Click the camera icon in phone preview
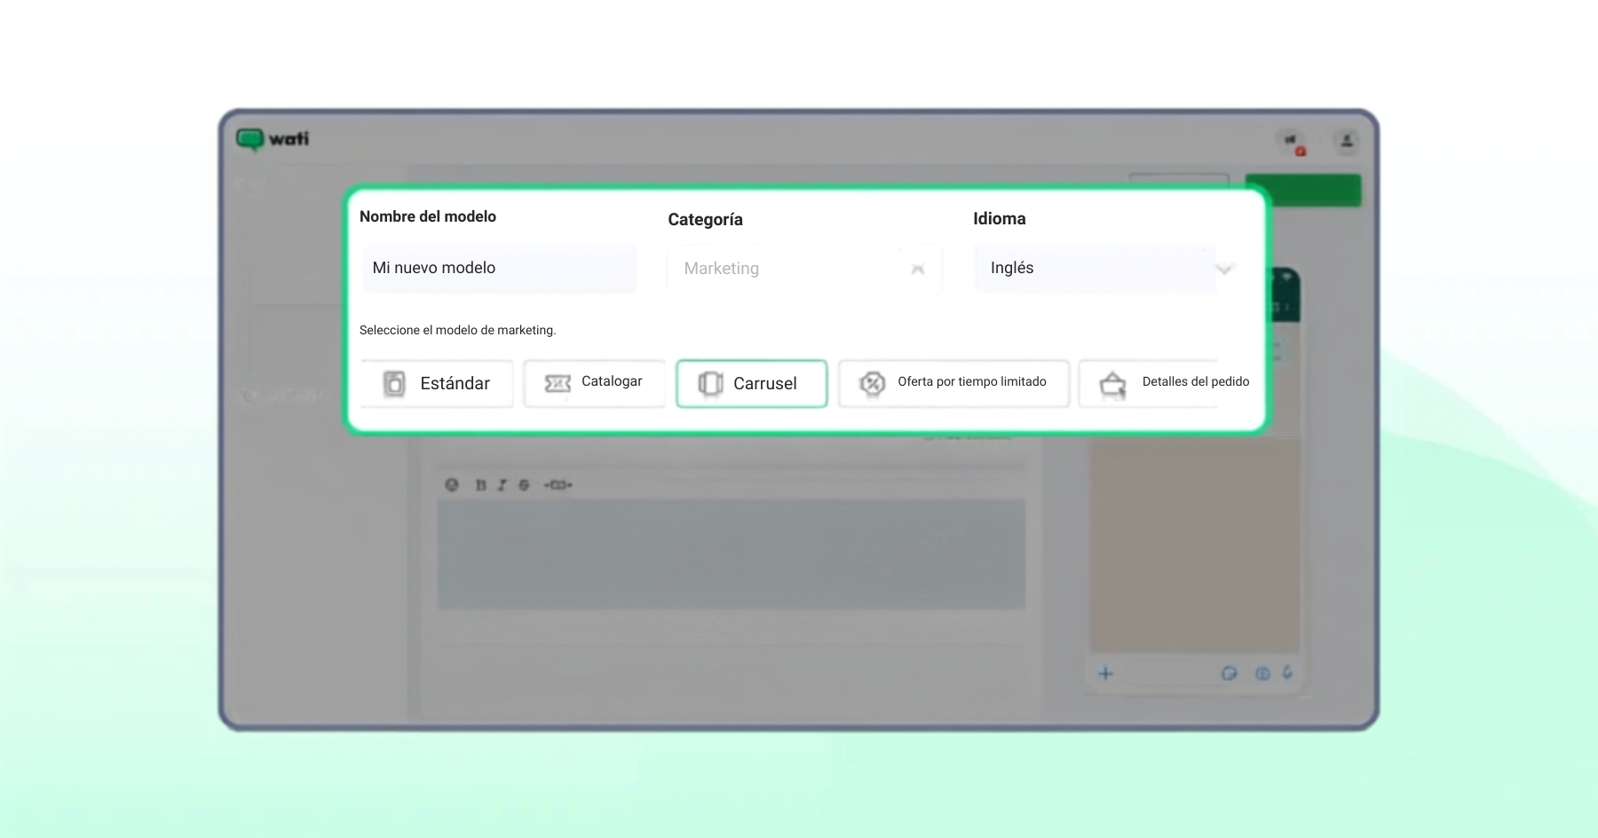Screen dimensions: 1598x838 point(1262,673)
